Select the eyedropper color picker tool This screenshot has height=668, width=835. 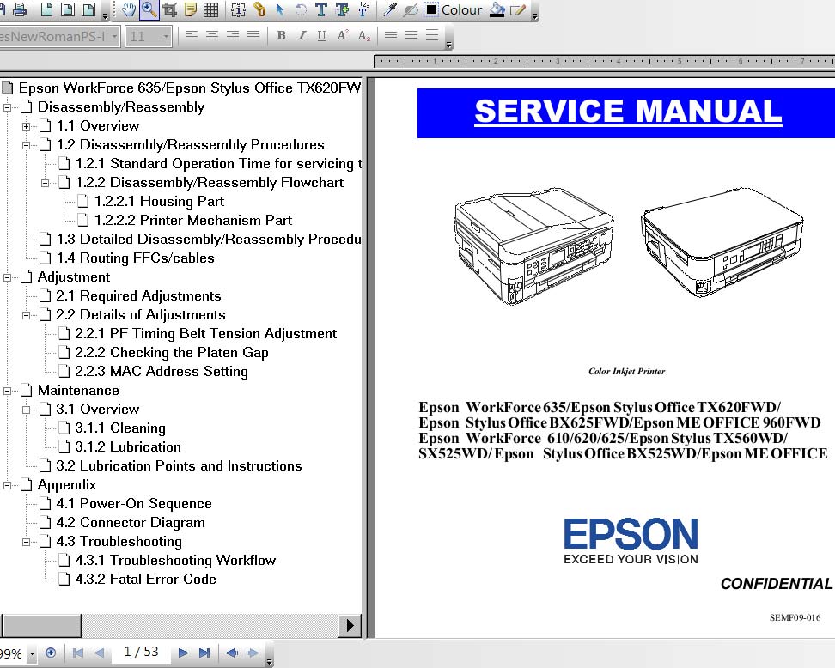[390, 9]
